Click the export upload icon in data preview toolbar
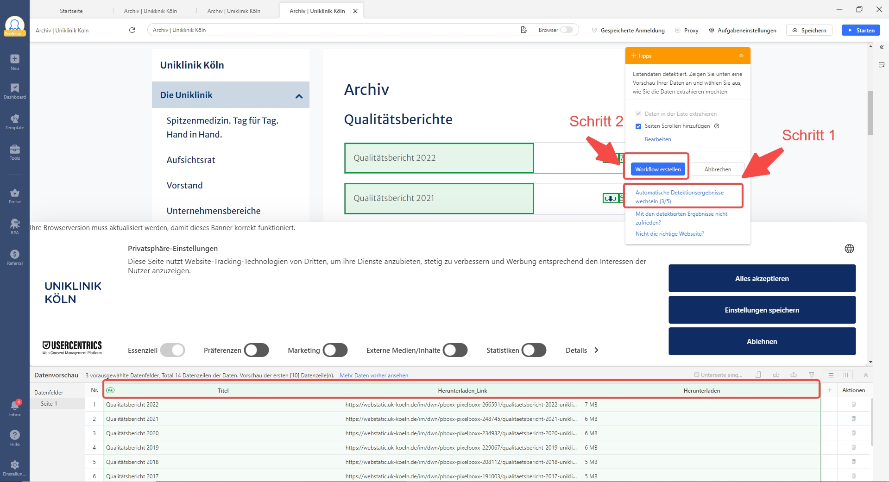 tap(794, 375)
